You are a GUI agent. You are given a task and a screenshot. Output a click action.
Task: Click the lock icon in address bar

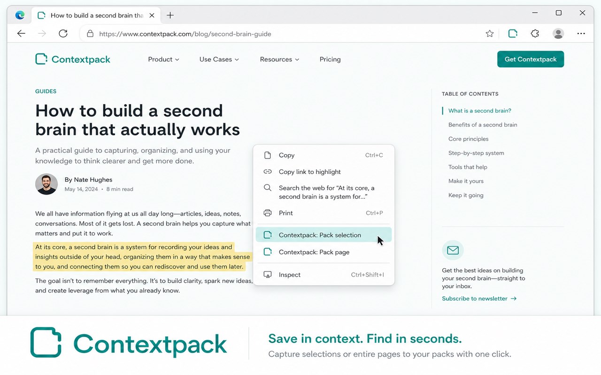[90, 34]
